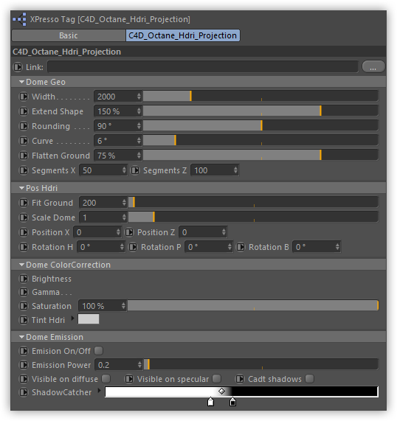Click the keyframe dot beside Segments X
The image size is (397, 421).
pyautogui.click(x=24, y=170)
